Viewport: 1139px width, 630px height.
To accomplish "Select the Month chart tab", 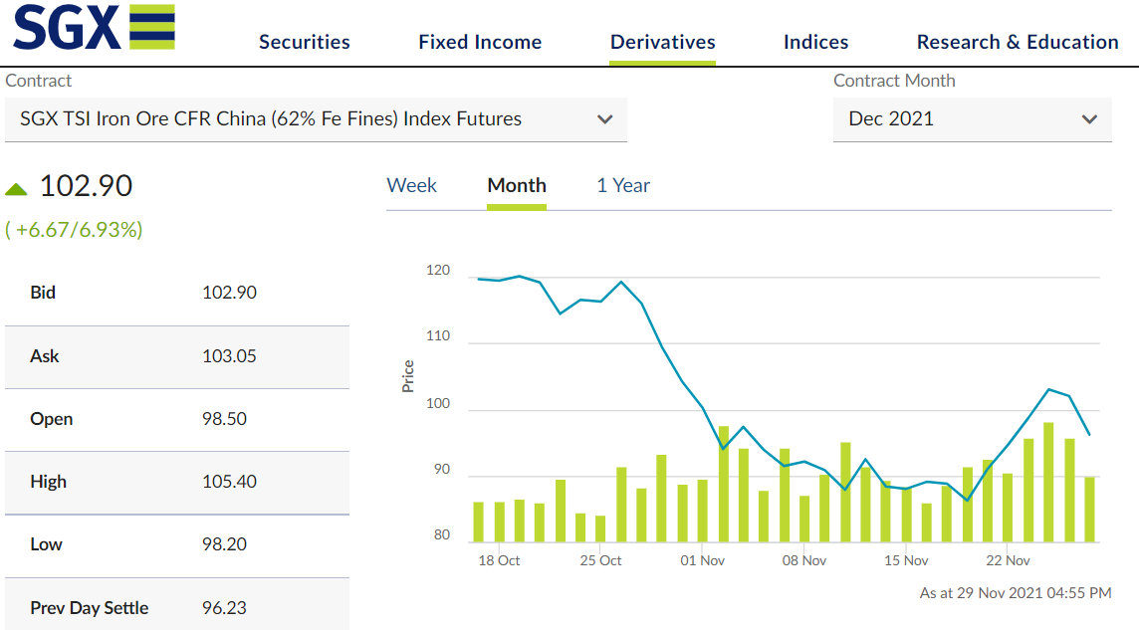I will (517, 185).
